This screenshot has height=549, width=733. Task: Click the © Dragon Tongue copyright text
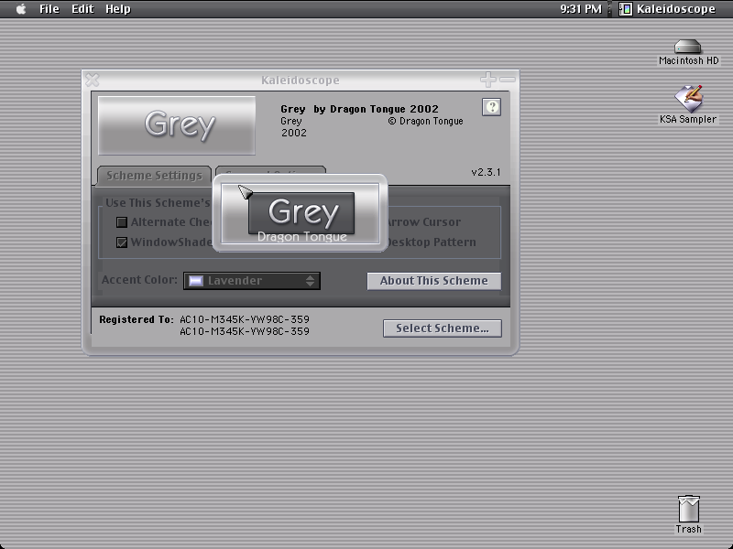425,122
